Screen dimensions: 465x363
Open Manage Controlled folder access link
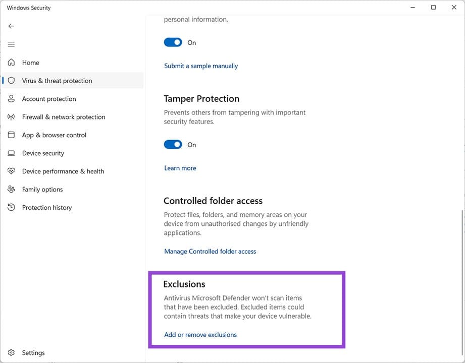210,251
